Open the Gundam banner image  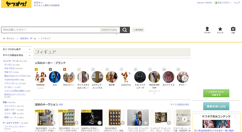point(216,124)
